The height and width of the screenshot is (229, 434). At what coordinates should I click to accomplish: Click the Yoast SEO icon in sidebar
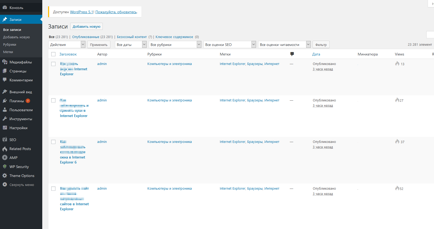[x=5, y=140]
